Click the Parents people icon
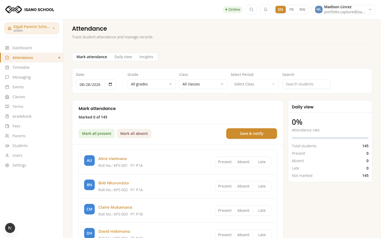381x238 pixels. click(7, 136)
